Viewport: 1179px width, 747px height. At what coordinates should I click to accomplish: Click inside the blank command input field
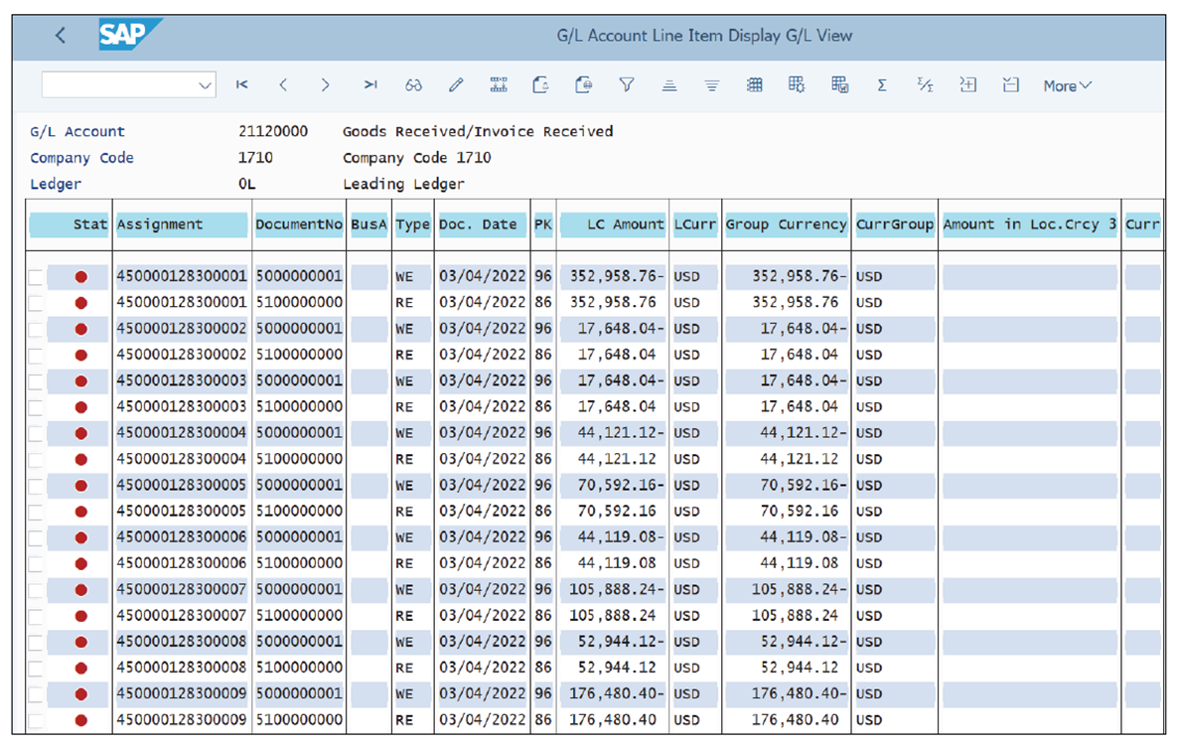pos(114,84)
